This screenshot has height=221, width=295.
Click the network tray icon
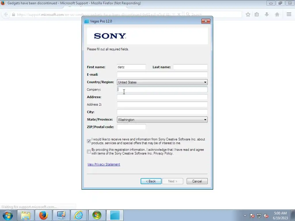click(259, 216)
